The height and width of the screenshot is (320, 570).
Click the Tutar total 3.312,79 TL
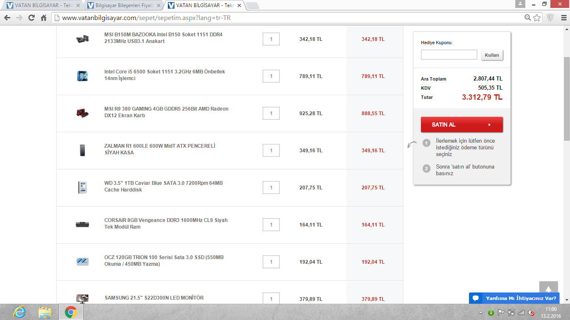tap(482, 97)
